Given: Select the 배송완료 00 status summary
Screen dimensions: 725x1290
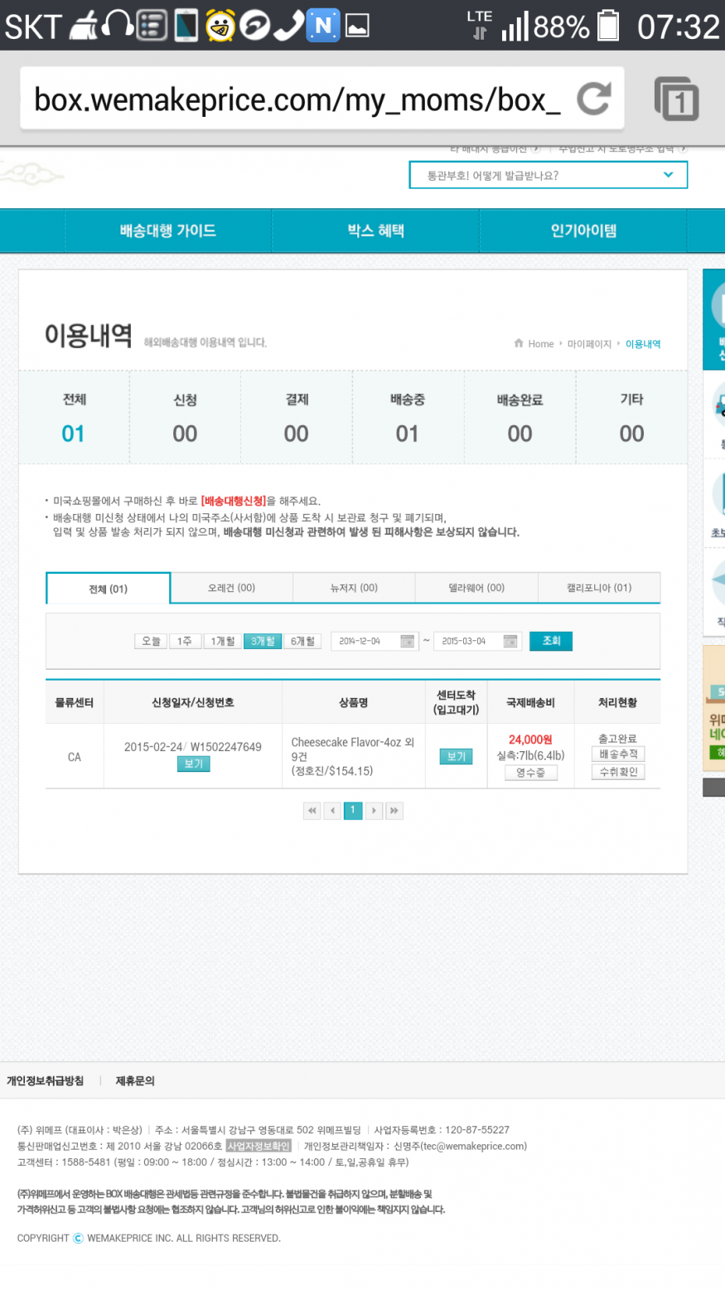Looking at the screenshot, I should click(x=520, y=417).
